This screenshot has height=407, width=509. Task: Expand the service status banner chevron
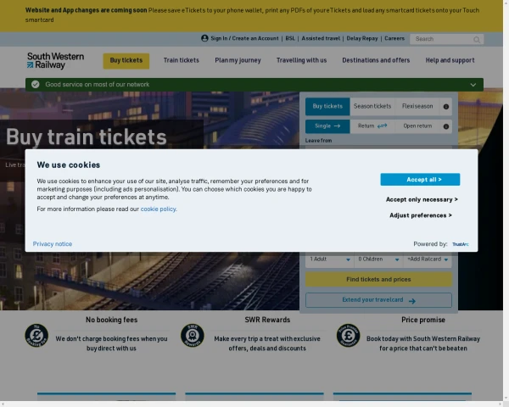coord(473,85)
